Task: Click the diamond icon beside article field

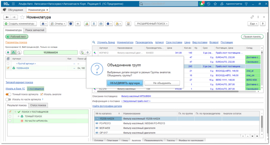Action: point(88,52)
